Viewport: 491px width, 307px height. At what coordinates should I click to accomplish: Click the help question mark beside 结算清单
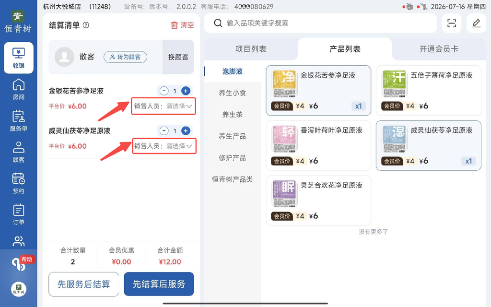click(x=86, y=25)
